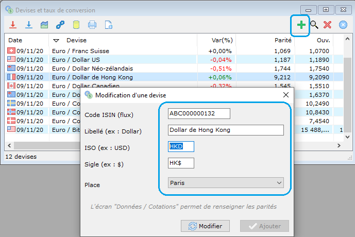355x237 pixels.
Task: Click the Parité column header
Action: click(x=283, y=40)
